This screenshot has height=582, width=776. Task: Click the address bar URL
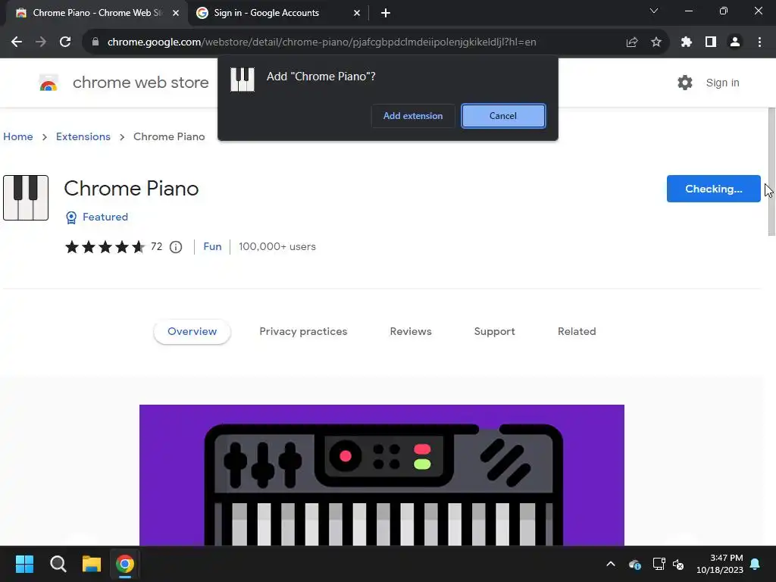[x=321, y=42]
